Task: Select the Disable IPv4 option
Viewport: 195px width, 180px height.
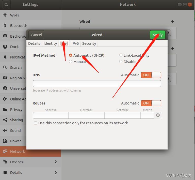Action: pos(121,62)
